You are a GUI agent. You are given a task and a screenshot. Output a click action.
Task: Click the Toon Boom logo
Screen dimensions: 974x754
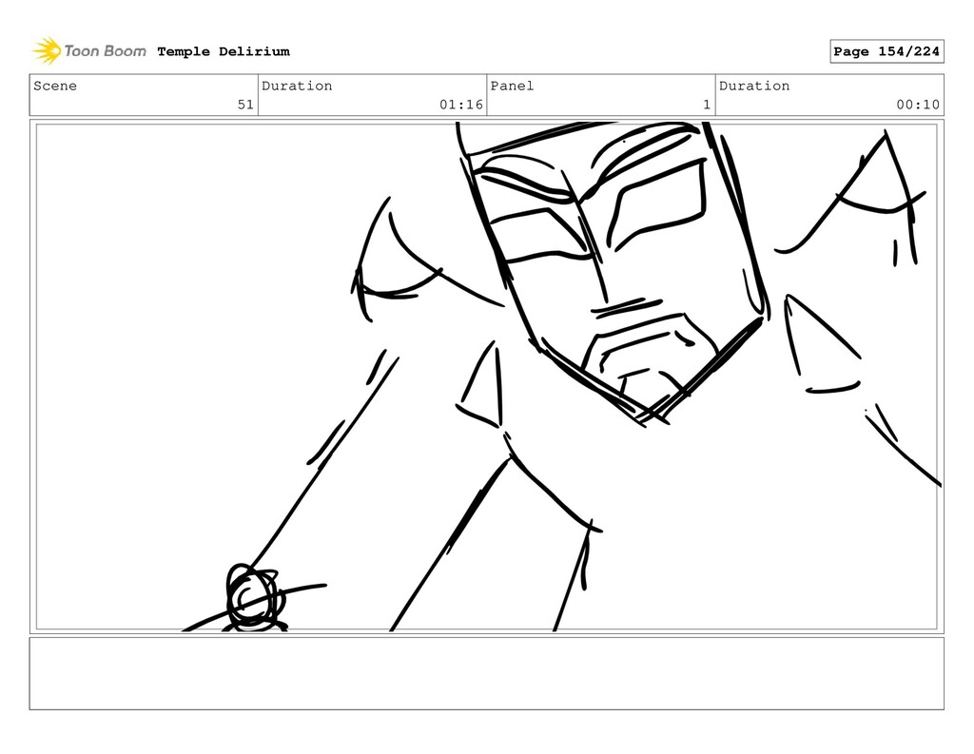[x=89, y=51]
